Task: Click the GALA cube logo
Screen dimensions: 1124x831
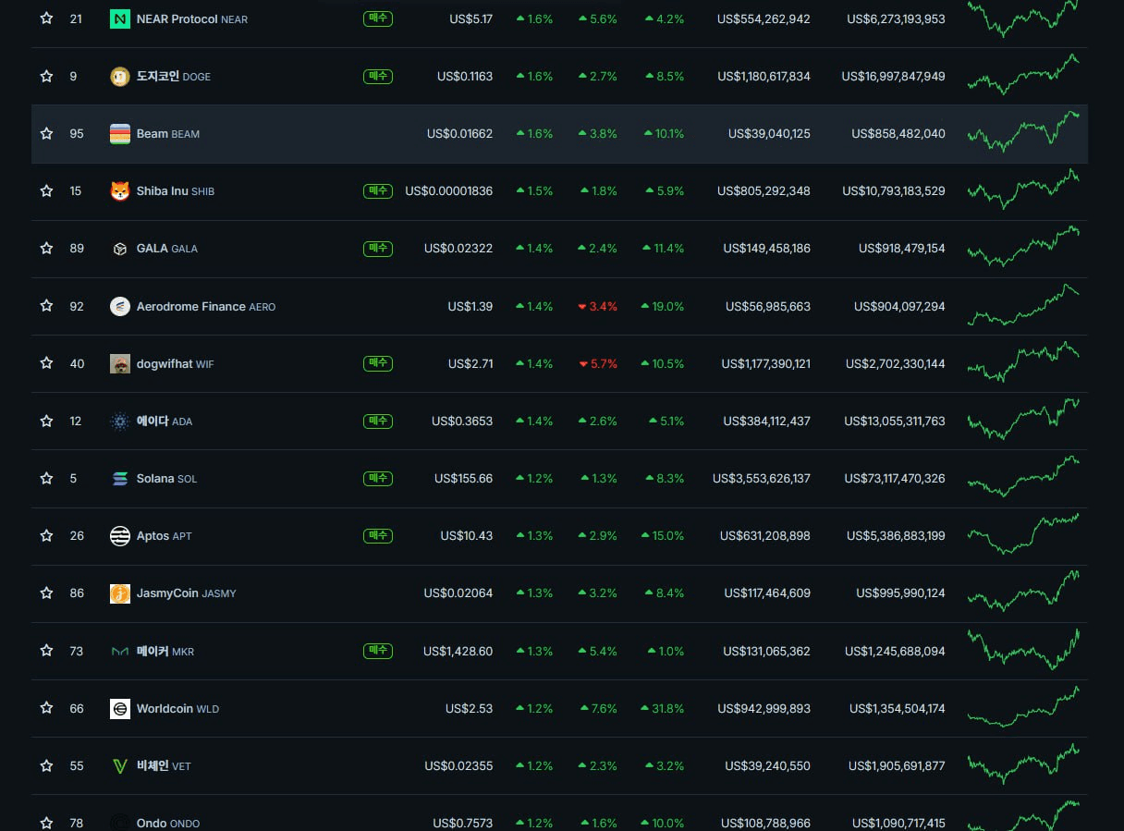Action: (x=120, y=248)
